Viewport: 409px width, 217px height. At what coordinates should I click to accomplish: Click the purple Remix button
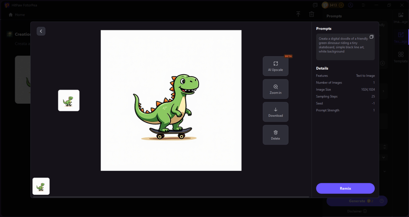click(345, 189)
